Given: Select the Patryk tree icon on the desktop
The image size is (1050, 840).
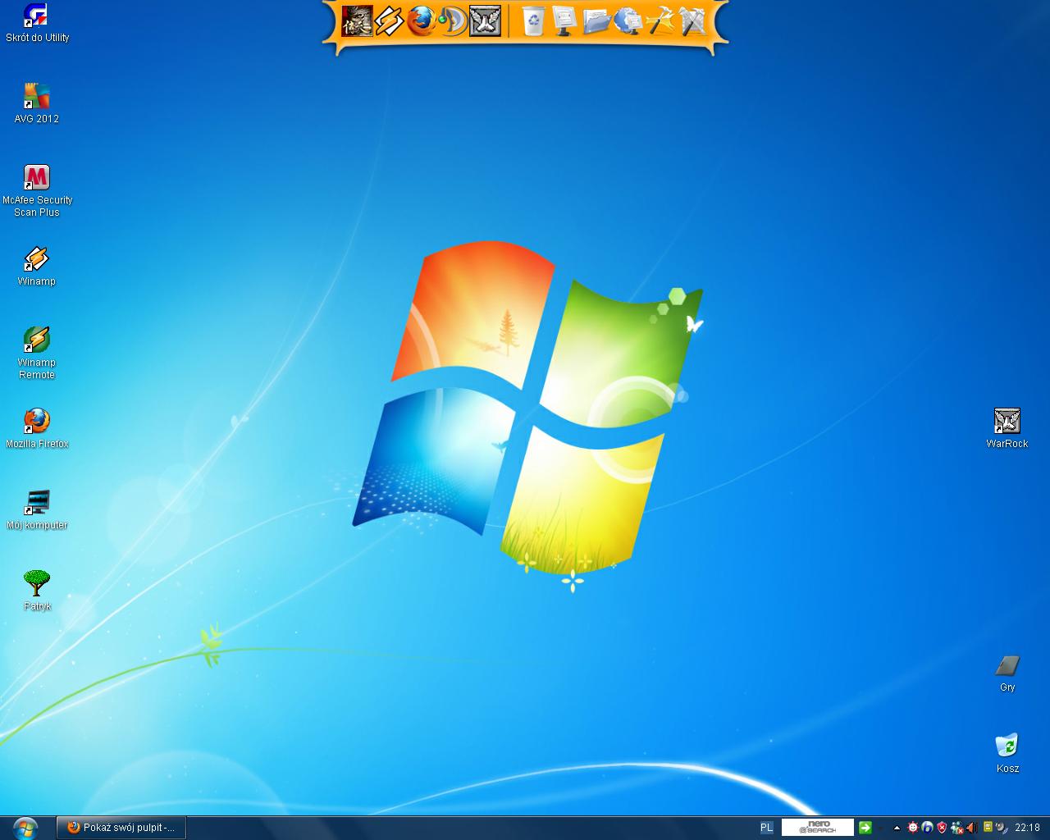Looking at the screenshot, I should coord(37,591).
